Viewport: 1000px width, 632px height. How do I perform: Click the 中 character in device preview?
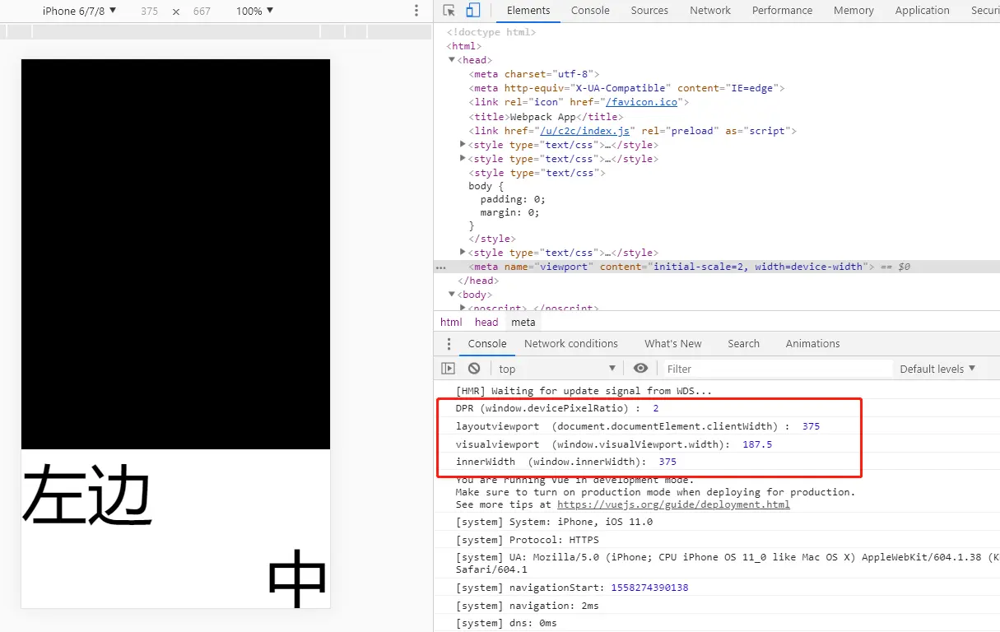[x=298, y=579]
